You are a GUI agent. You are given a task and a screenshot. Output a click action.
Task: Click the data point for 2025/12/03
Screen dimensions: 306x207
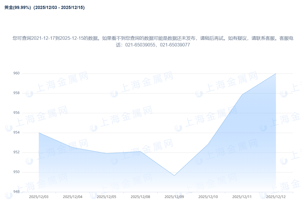[x=39, y=133]
